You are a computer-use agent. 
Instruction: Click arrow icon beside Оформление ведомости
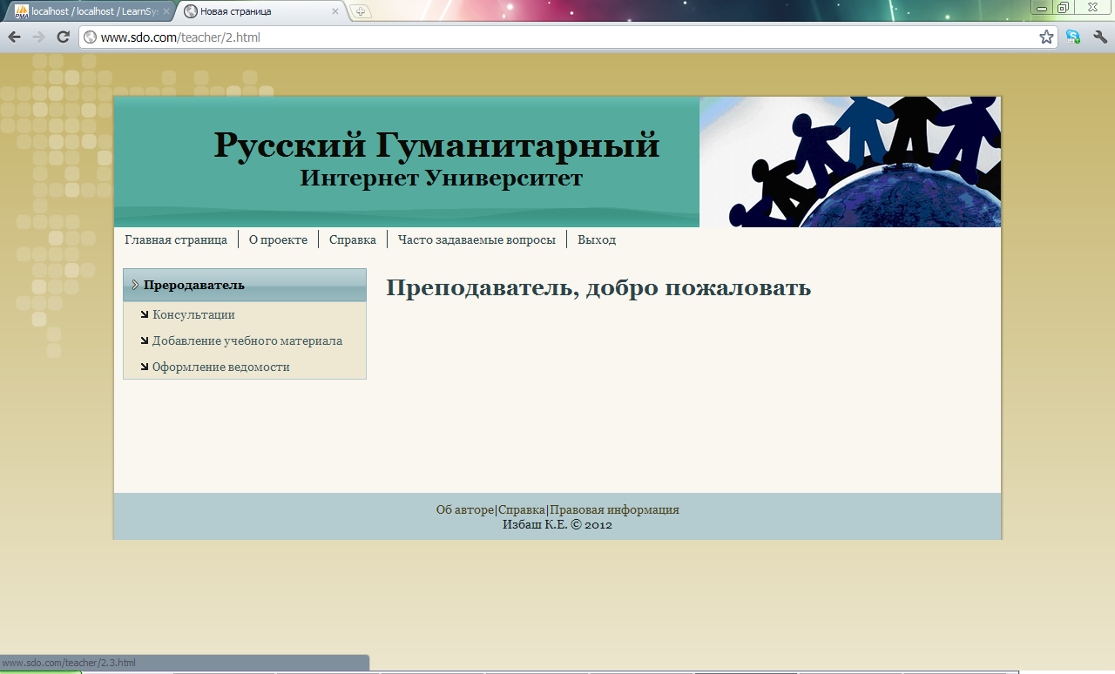(x=144, y=367)
